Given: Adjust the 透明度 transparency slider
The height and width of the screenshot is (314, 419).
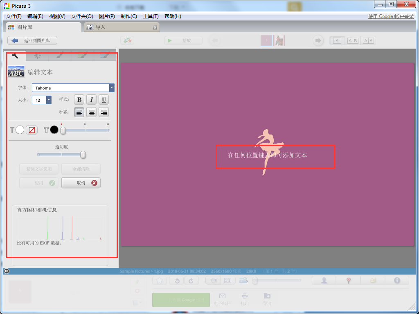Looking at the screenshot, I should point(83,155).
